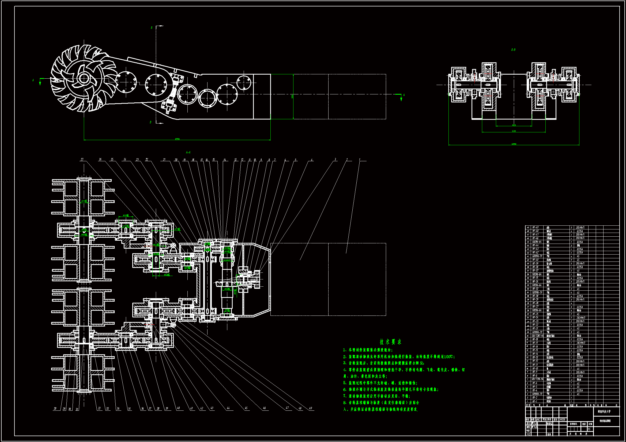Viewport: 626px width, 442px height.
Task: Click technical requirement line number 1
Action: point(368,350)
